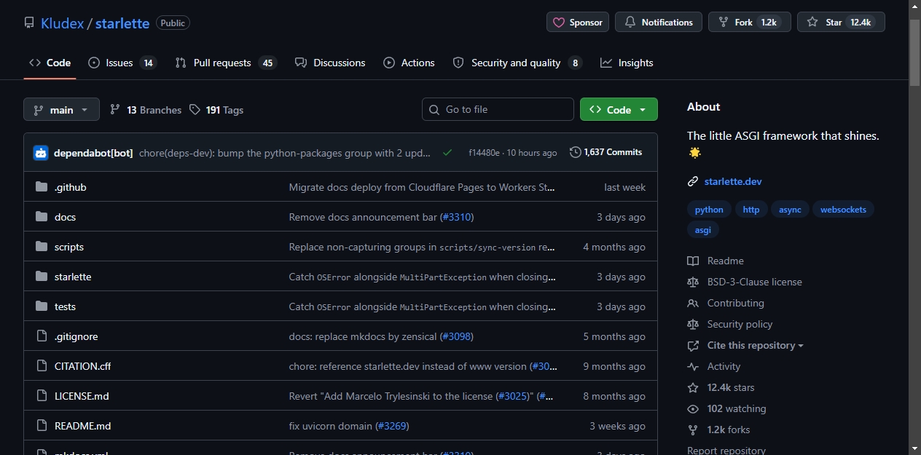View the 1,637 Commits history
The width and height of the screenshot is (921, 455).
point(606,152)
